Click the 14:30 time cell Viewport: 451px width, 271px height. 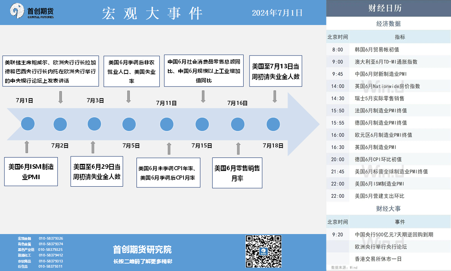point(338,98)
